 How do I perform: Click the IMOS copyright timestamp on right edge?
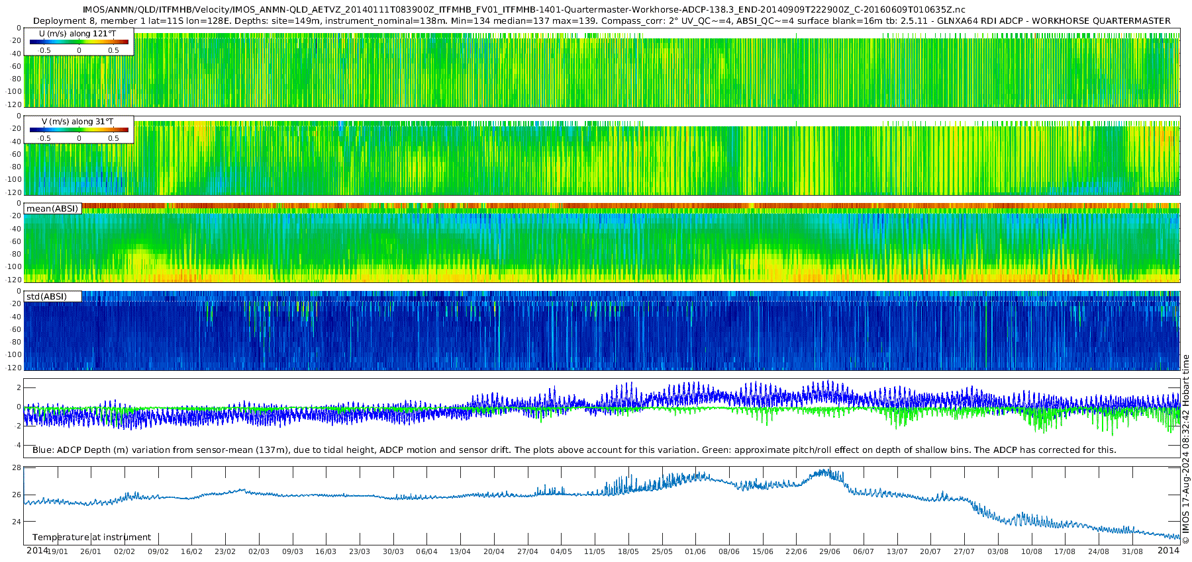point(1186,450)
